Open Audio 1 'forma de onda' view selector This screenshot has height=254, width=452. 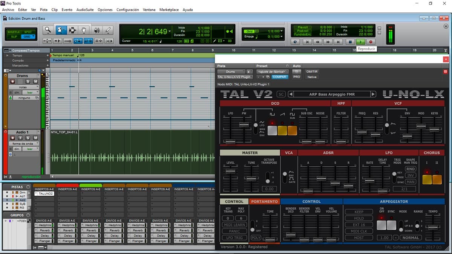point(24,143)
